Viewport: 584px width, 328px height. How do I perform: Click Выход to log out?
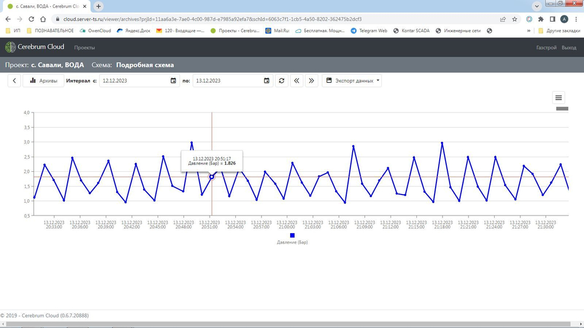pos(569,48)
